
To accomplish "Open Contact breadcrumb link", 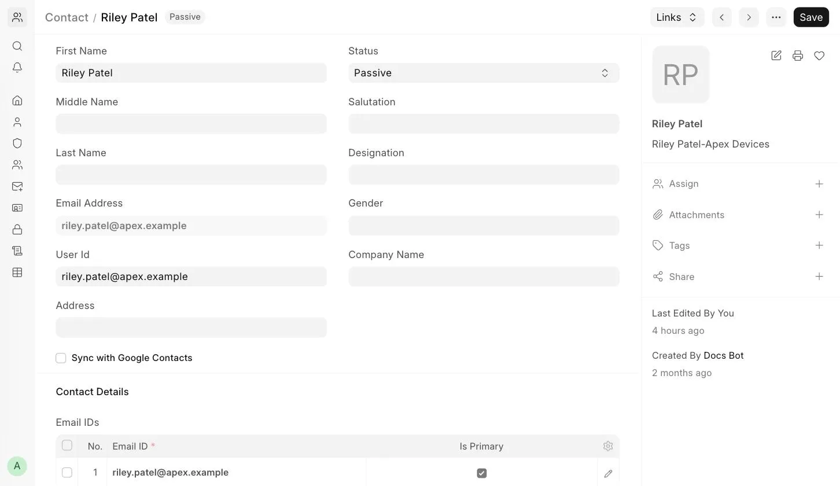I will click(67, 17).
